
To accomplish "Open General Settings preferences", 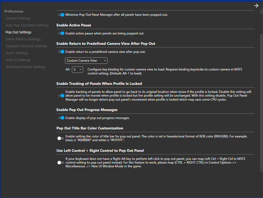I will click(x=18, y=18).
